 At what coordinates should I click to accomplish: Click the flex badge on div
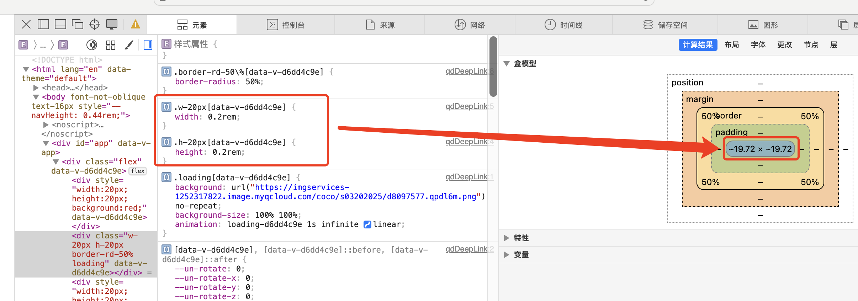[x=138, y=171]
